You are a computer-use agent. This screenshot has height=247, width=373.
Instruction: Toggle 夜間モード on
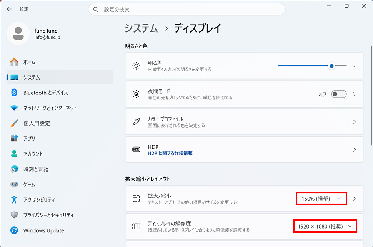pyautogui.click(x=338, y=94)
